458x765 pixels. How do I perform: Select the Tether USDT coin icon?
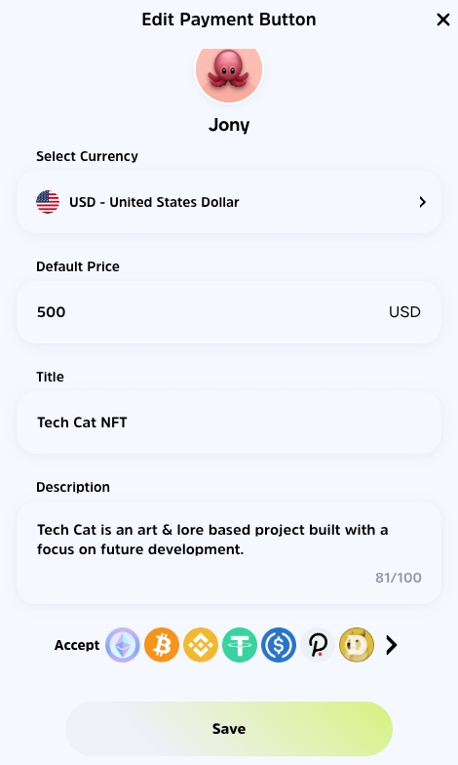click(240, 645)
